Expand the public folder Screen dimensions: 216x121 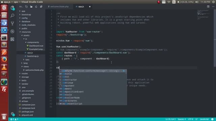[24, 28]
